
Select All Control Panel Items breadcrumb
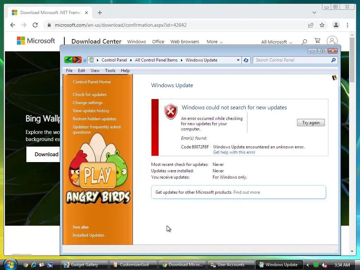tap(156, 60)
